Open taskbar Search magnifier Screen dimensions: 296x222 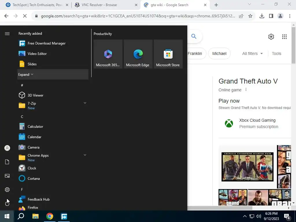click(21, 216)
